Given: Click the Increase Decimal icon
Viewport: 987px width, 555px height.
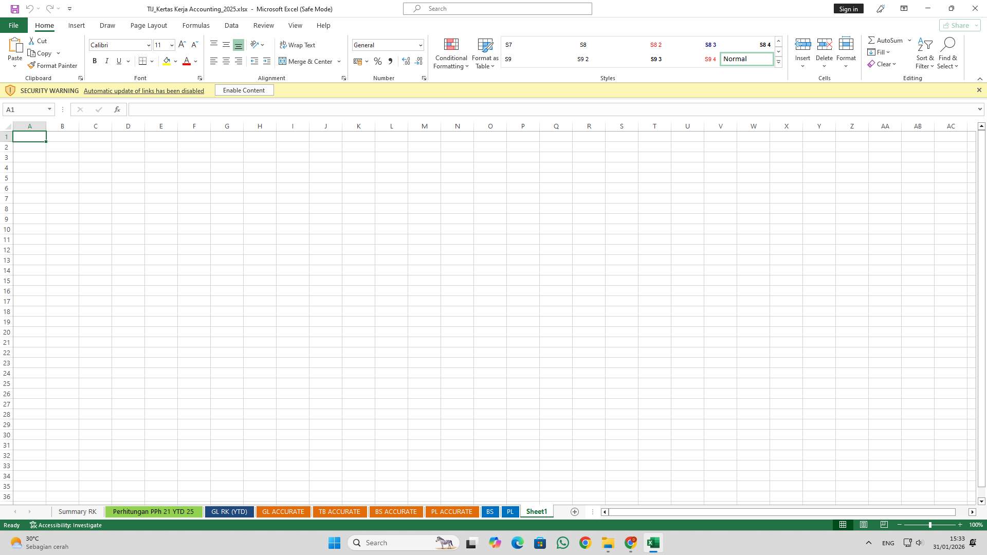Looking at the screenshot, I should [406, 61].
